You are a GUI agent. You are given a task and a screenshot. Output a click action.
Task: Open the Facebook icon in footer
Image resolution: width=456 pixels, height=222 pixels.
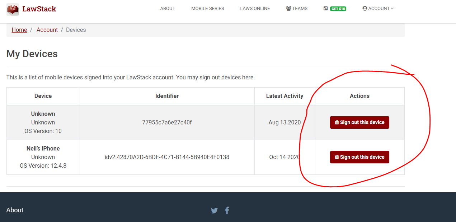pos(227,210)
